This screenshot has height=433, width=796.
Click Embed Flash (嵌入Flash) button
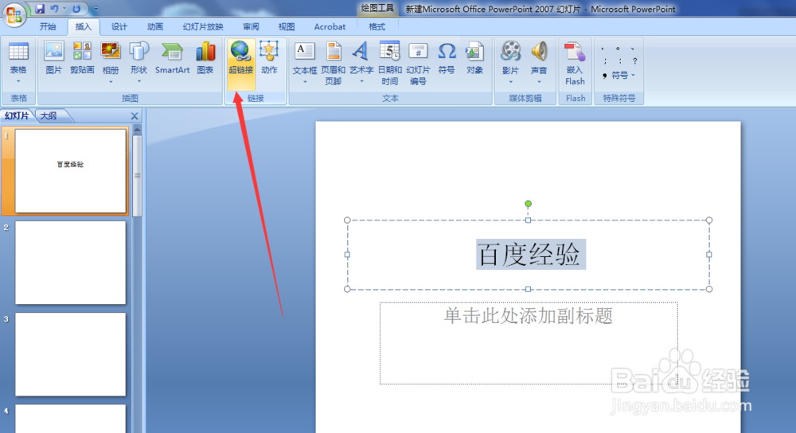click(x=575, y=64)
